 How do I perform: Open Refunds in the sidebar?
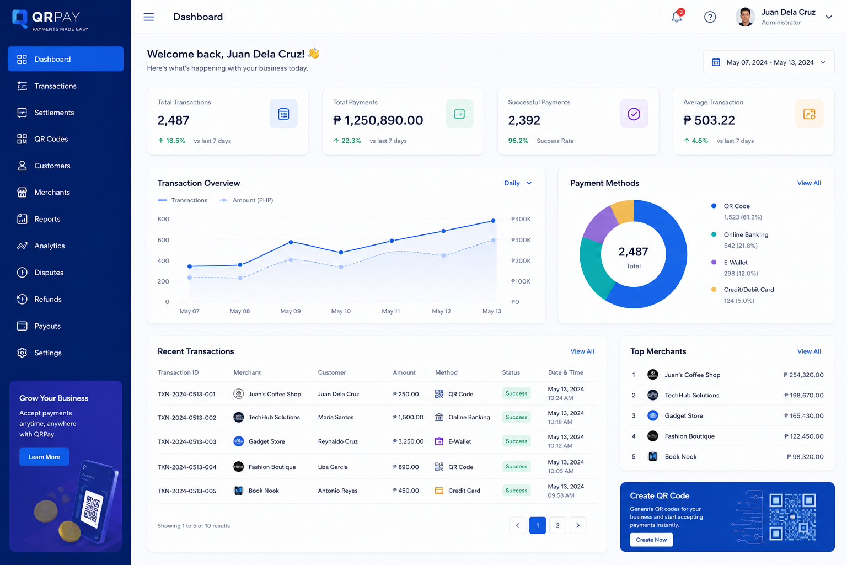[66, 299]
